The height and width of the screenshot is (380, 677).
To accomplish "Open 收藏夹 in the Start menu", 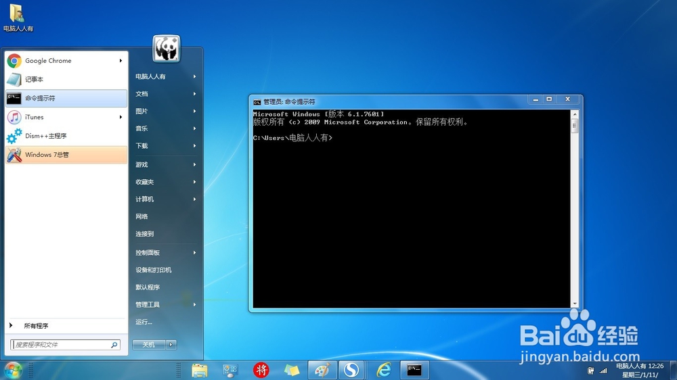I will point(166,182).
